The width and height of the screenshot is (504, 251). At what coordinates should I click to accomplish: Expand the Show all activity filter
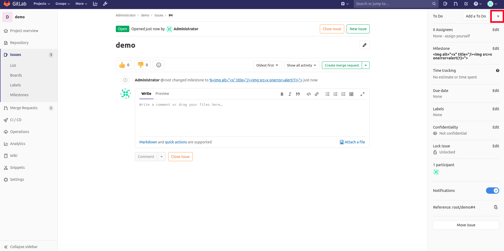click(301, 65)
